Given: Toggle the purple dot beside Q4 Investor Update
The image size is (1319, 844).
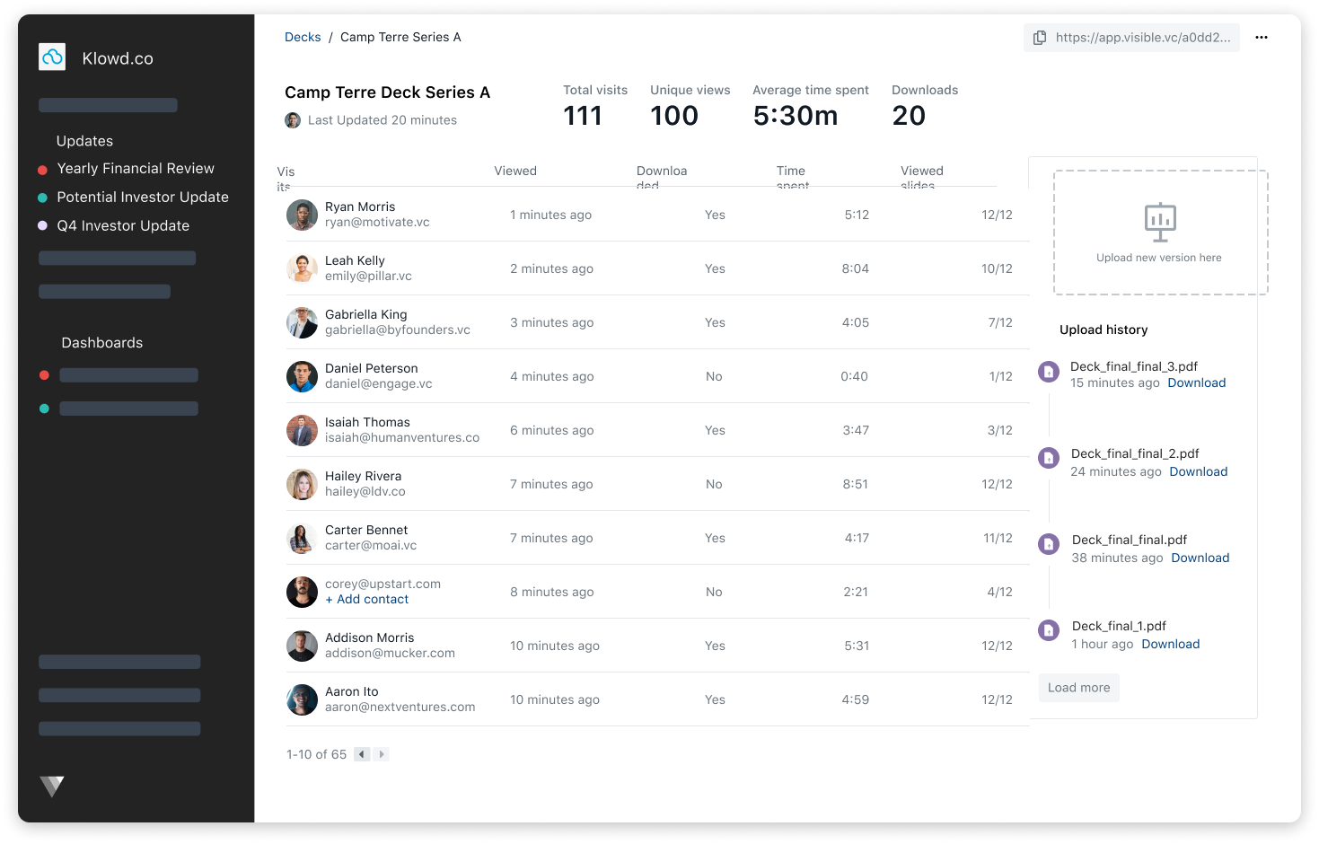Looking at the screenshot, I should (43, 225).
